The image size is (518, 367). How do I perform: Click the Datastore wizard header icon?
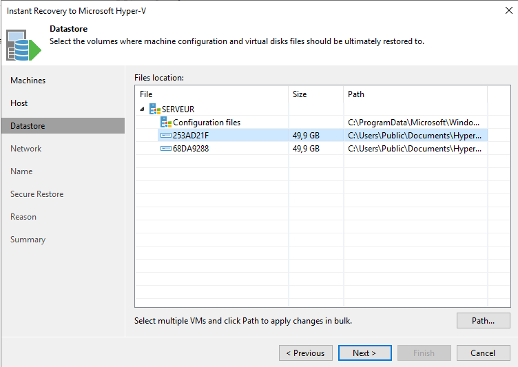pyautogui.click(x=24, y=44)
